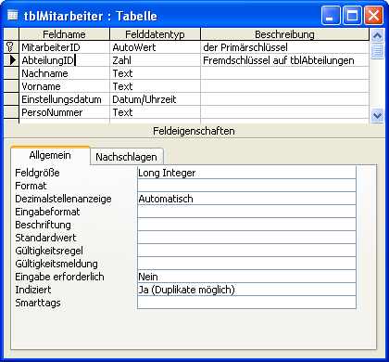Minimize the tblMitarbeiter table window
Viewport: 389px width, 362px height.
(331, 16)
